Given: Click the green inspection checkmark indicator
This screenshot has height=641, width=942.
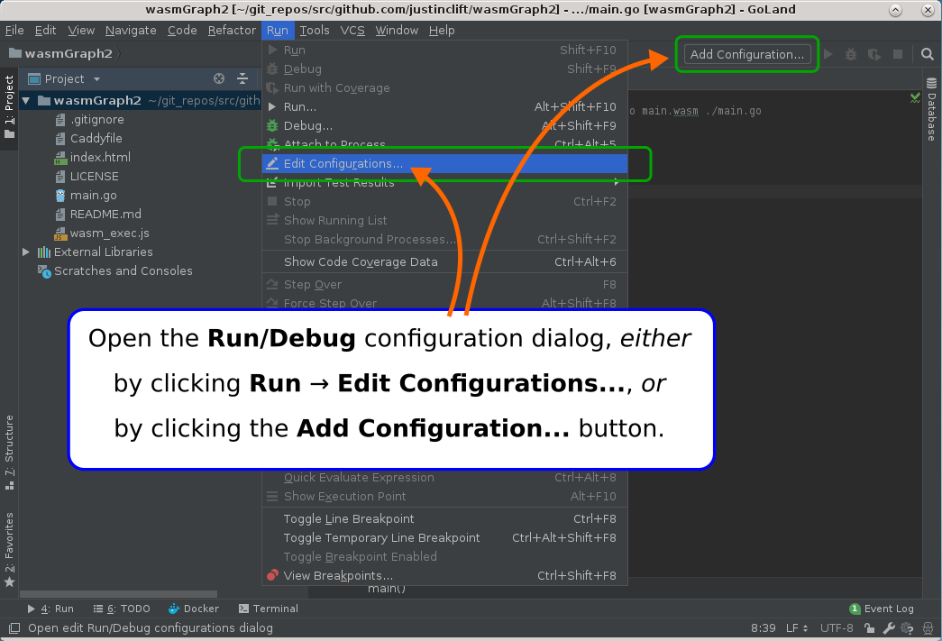Looking at the screenshot, I should 915,96.
